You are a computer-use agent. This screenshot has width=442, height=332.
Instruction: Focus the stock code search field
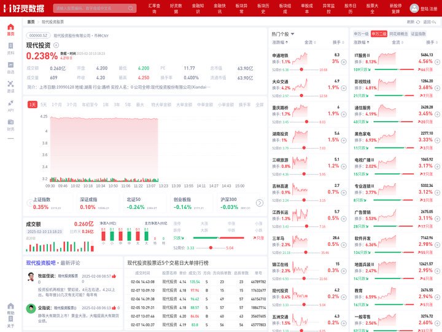point(93,8)
